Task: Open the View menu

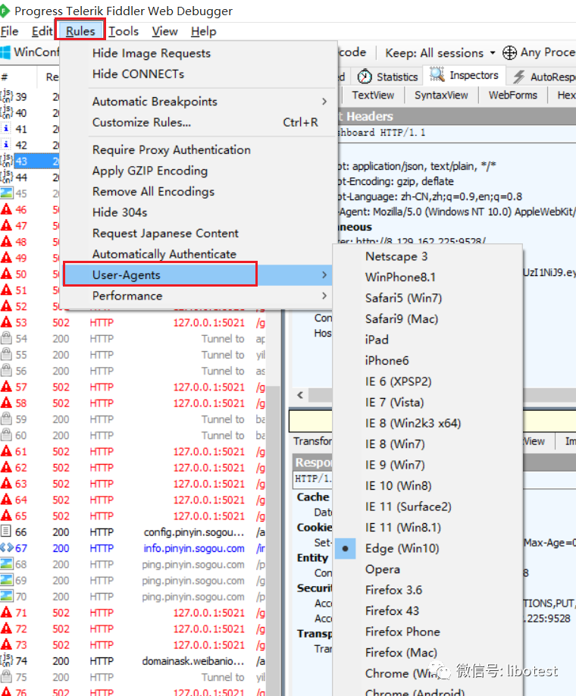Action: point(164,32)
